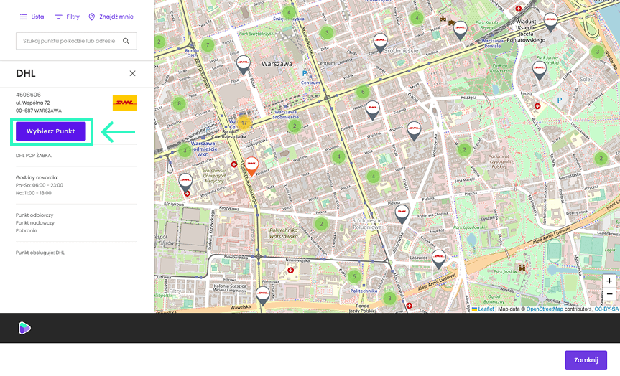
Task: Click the green cluster marker labeled 6
Action: pos(363,92)
